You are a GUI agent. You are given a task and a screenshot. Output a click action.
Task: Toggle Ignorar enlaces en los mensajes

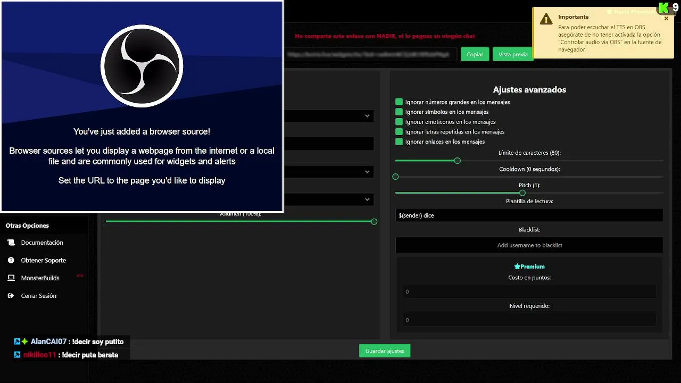[399, 141]
